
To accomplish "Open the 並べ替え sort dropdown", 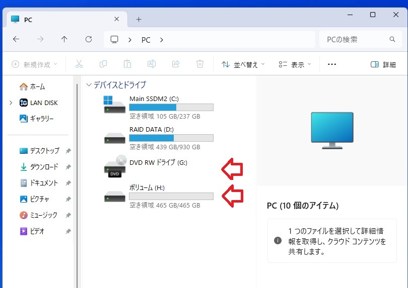I will pos(243,64).
